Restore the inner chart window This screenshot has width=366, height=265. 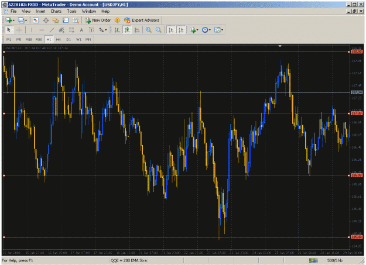pos(354,11)
